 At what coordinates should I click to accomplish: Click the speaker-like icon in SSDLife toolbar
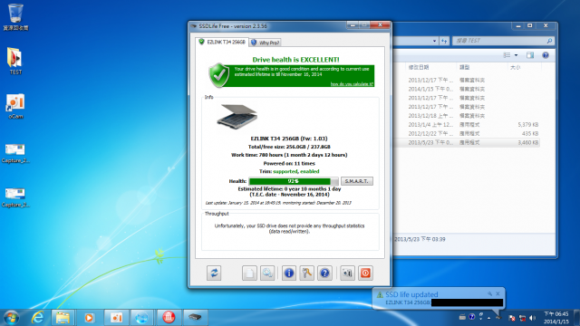coord(347,273)
